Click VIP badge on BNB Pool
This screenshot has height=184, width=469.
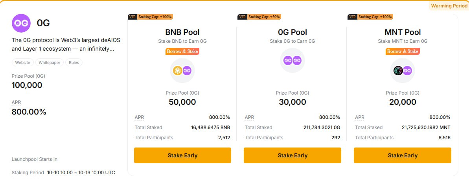pos(132,16)
